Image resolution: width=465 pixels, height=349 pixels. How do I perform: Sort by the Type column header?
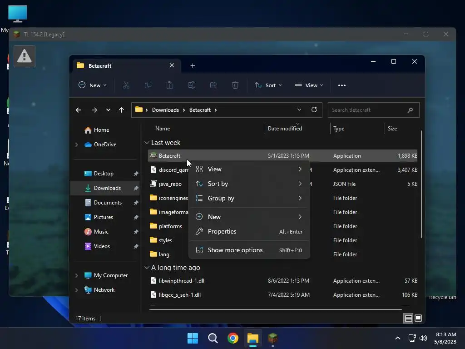coord(339,129)
